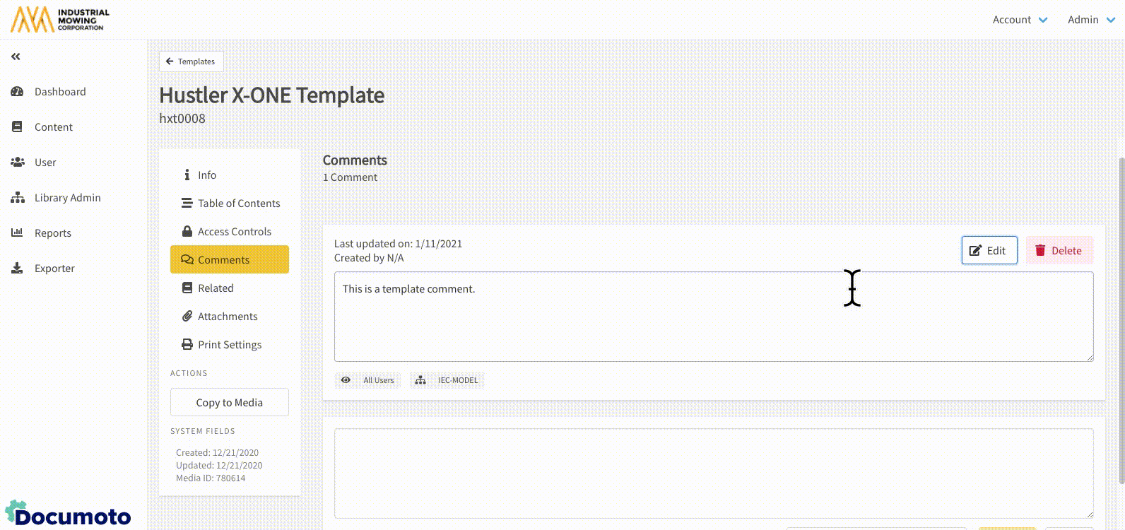The width and height of the screenshot is (1125, 530).
Task: Click the page vertical scrollbar
Action: point(1121,318)
